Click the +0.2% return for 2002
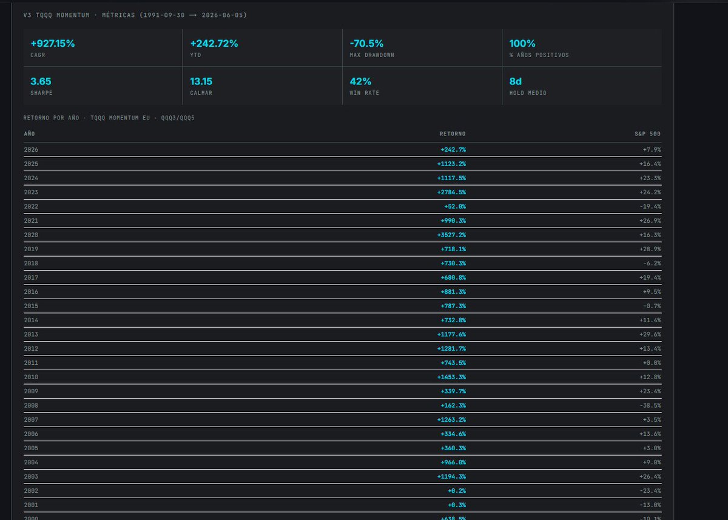 [457, 491]
